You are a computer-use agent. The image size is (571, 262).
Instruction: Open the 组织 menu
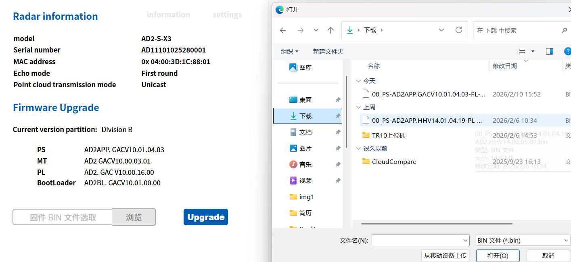click(x=290, y=51)
